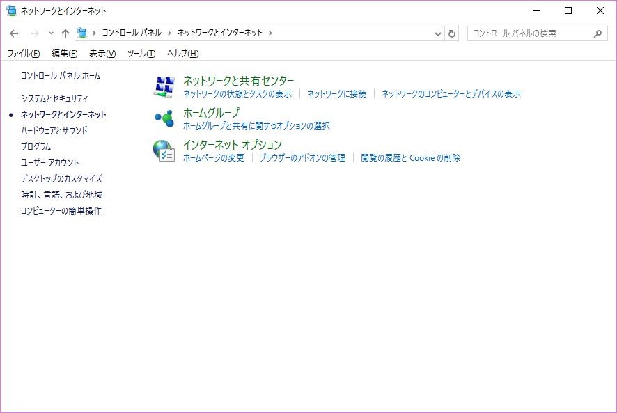Screen dimensions: 617x413
Task: Click the Up arrow to parent folder
Action: click(x=65, y=33)
